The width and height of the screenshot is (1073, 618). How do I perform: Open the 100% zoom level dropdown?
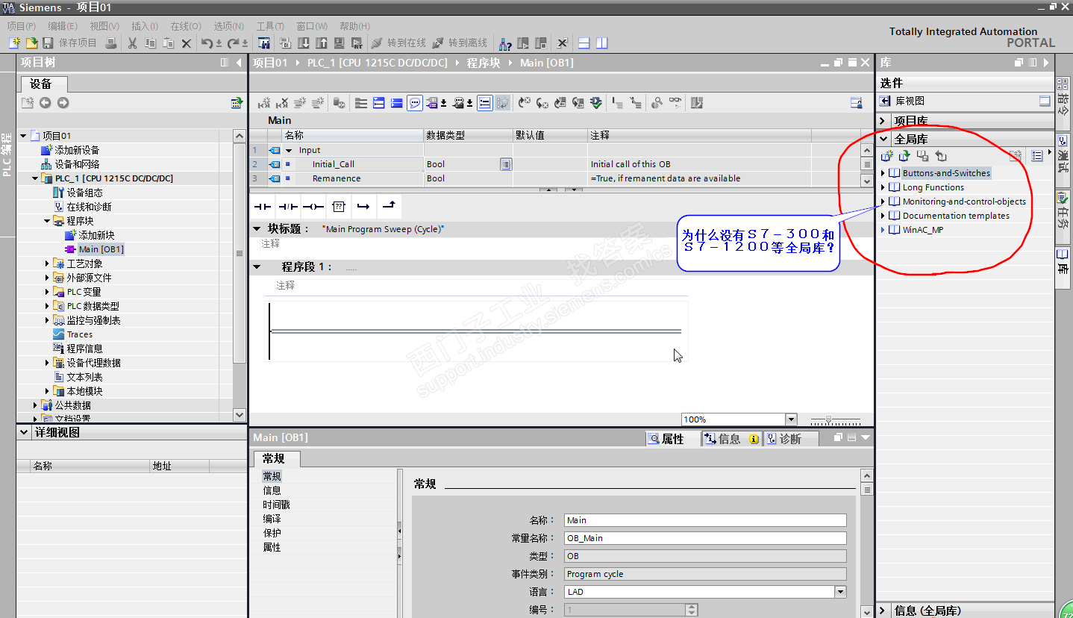(792, 419)
